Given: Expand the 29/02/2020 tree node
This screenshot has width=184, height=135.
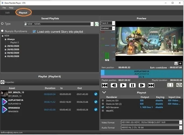Looking at the screenshot, I should coord(5,46).
